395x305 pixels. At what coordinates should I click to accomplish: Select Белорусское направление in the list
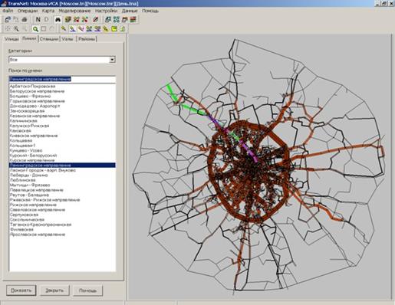pos(37,91)
